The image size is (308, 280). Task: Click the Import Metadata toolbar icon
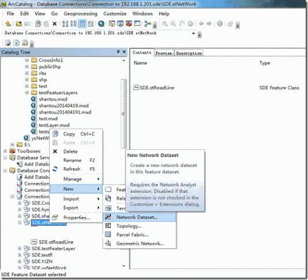[x=25, y=43]
